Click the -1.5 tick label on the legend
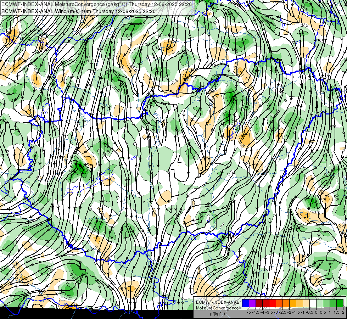 [x=296, y=312]
